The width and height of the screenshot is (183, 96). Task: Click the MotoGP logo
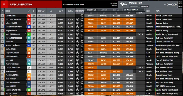pos(124,4)
